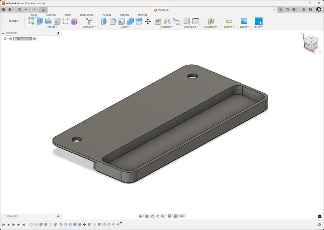Switch to the PLASTIC tab
Screen dimensions: 324x230
107,15
